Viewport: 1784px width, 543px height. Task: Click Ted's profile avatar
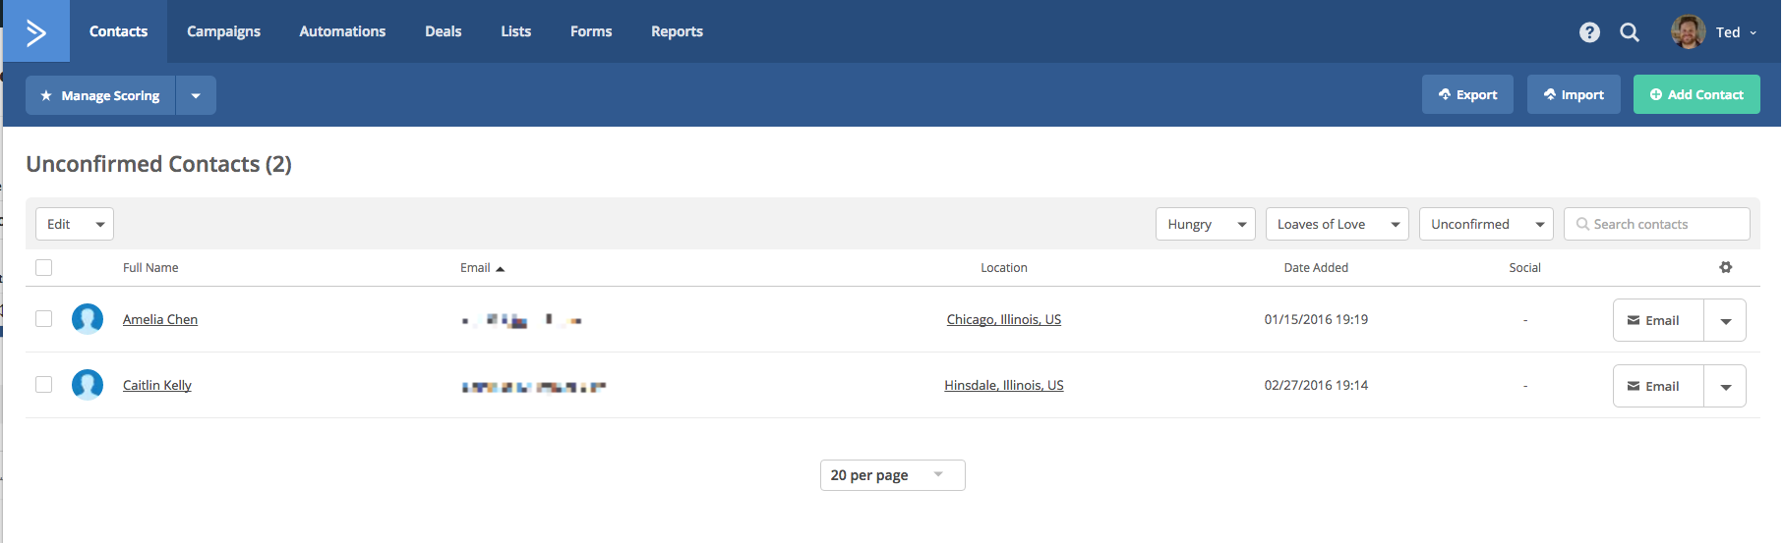[1688, 32]
